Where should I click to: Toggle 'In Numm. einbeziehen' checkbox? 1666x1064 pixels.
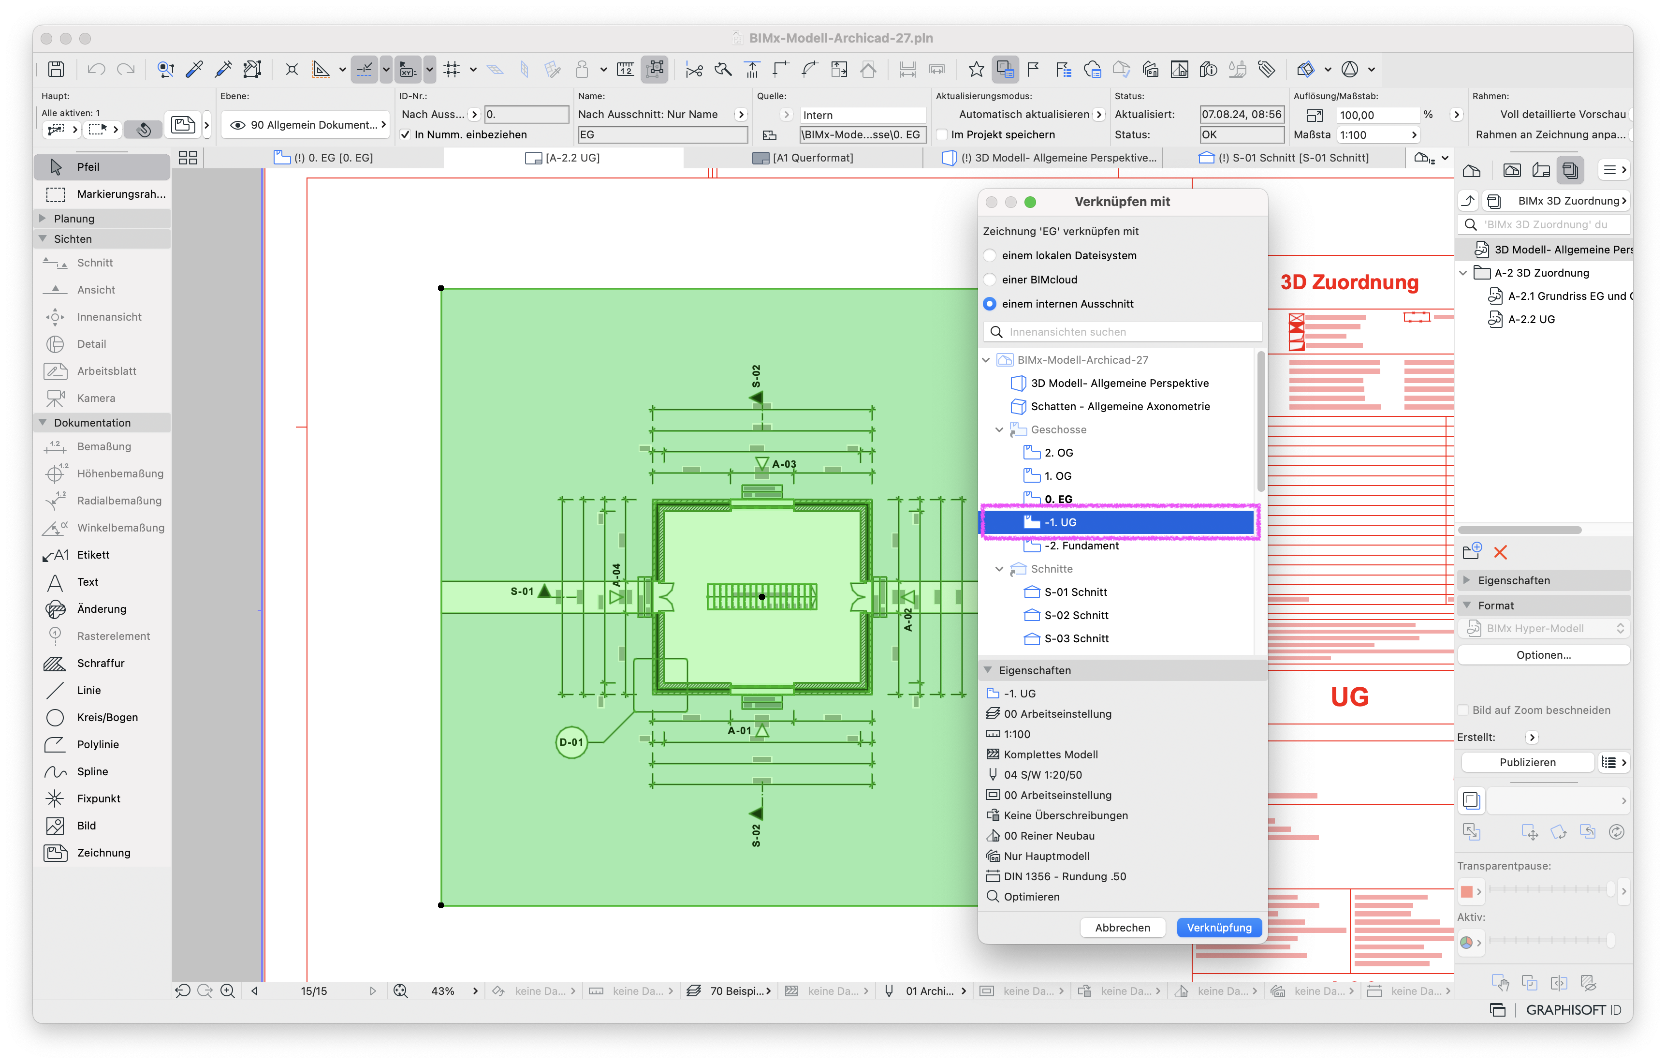tap(406, 135)
